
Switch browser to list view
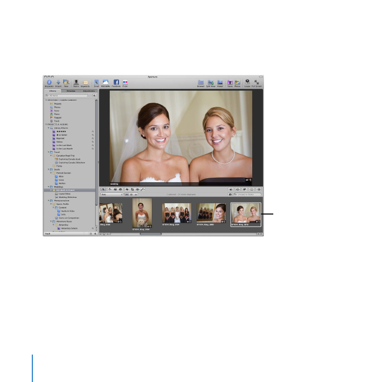pos(136,194)
